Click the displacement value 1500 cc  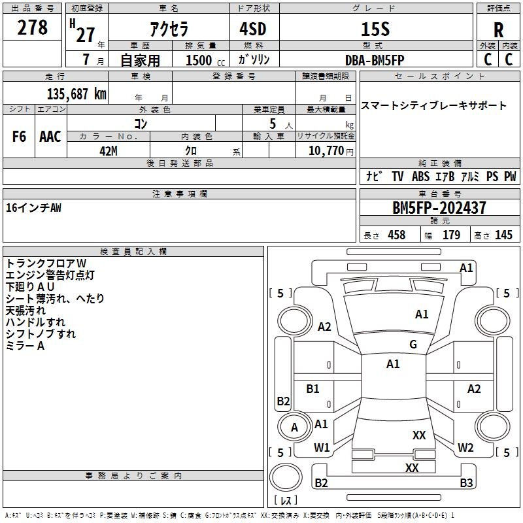point(205,60)
